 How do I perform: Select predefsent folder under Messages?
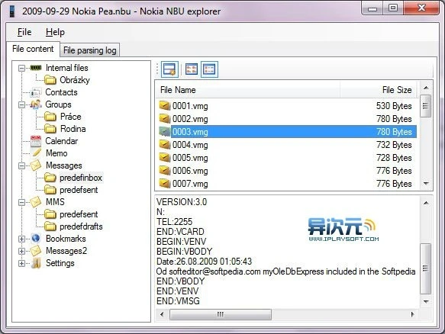(79, 190)
